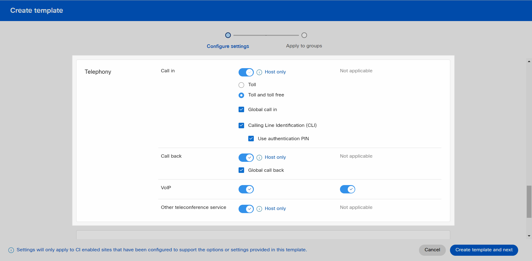Click scrollbar up arrow

[x=529, y=62]
